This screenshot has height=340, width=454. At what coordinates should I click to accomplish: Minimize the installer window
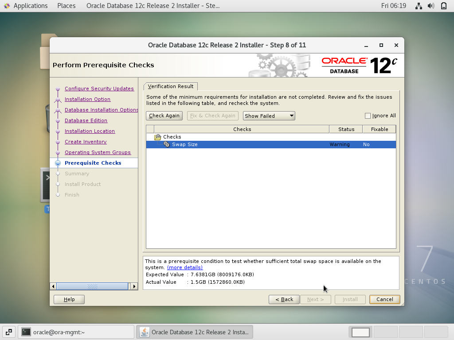point(366,46)
